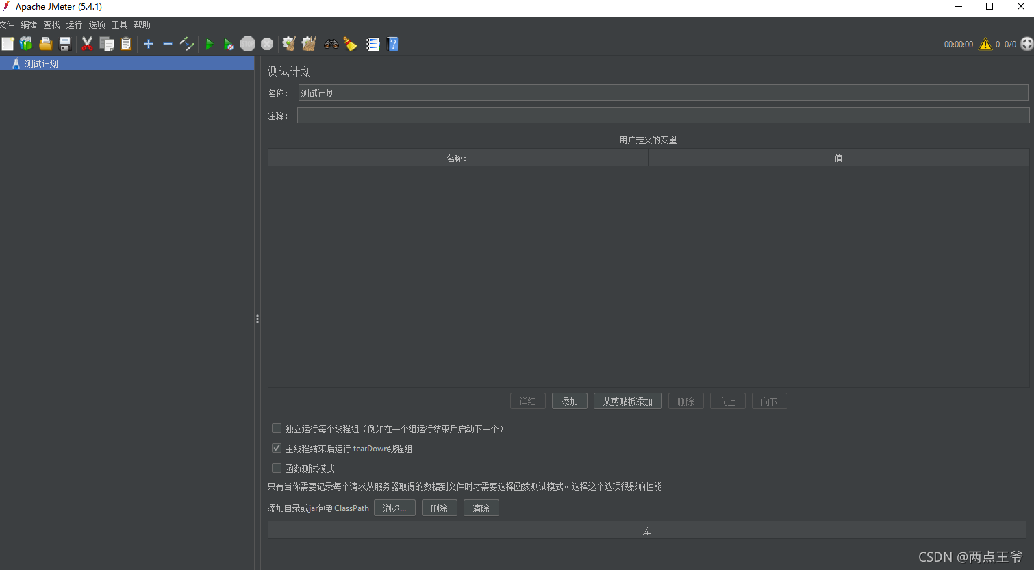
Task: Click the 0/0 thread count indicator
Action: [x=1010, y=44]
